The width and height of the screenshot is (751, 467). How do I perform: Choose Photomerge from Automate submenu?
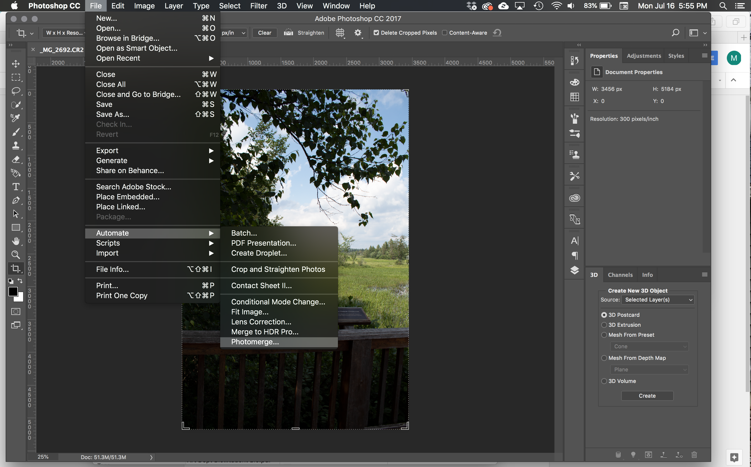pos(255,342)
